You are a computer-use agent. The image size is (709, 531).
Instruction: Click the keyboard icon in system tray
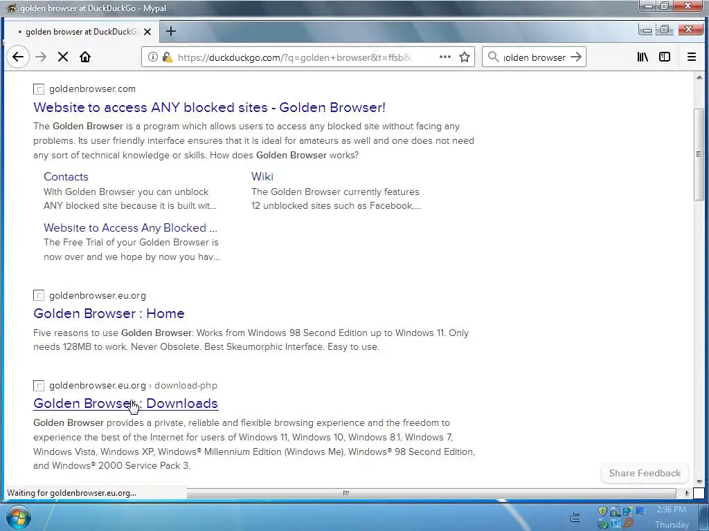coord(575,518)
